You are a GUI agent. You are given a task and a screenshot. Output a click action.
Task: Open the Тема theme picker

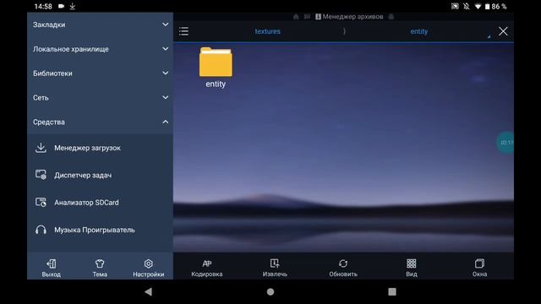[100, 269]
